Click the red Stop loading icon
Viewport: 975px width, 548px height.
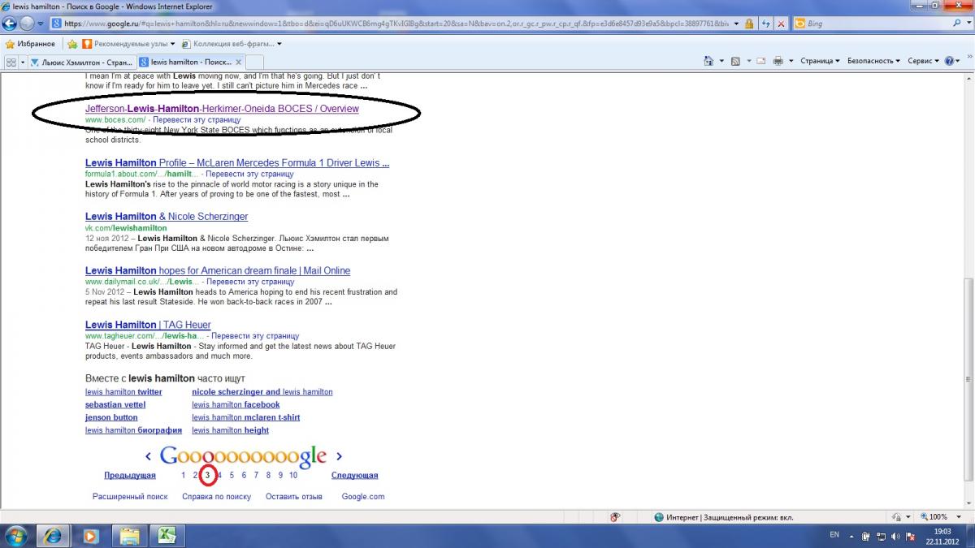[x=781, y=24]
